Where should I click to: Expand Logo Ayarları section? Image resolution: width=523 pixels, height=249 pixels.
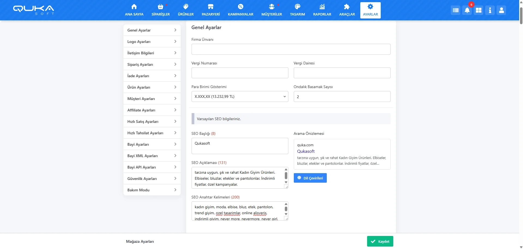click(152, 42)
